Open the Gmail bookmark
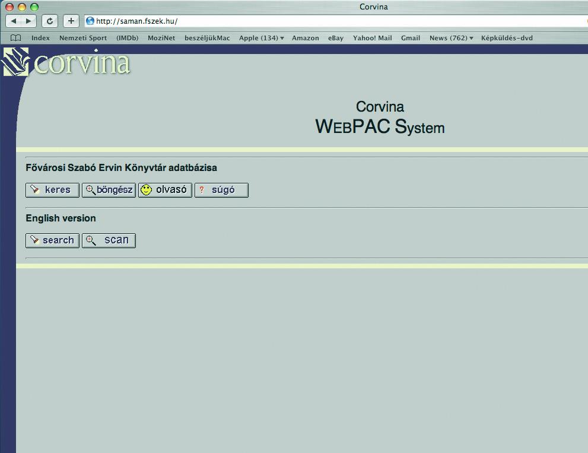Image resolution: width=588 pixels, height=453 pixels. (410, 38)
